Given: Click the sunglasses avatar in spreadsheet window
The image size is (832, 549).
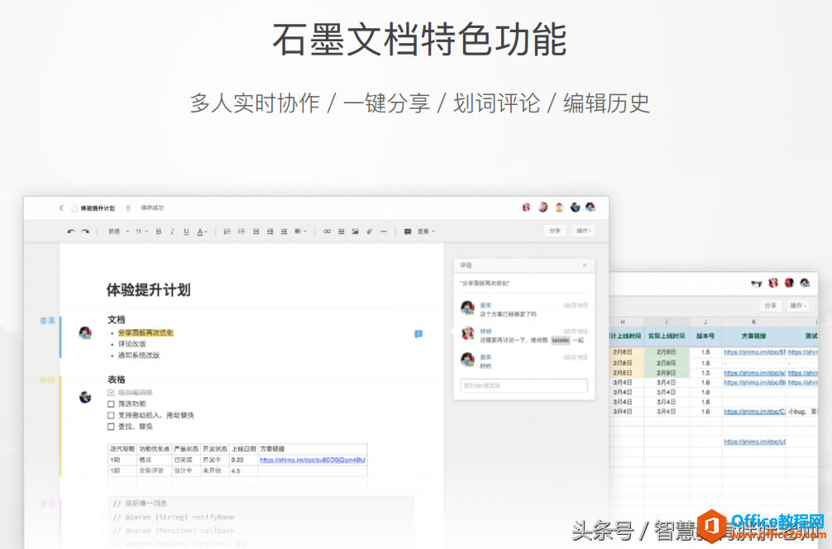Looking at the screenshot, I should (757, 284).
